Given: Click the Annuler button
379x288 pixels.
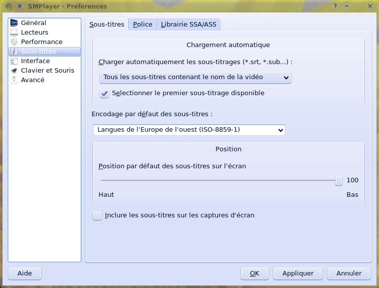Looking at the screenshot, I should click(x=348, y=273).
